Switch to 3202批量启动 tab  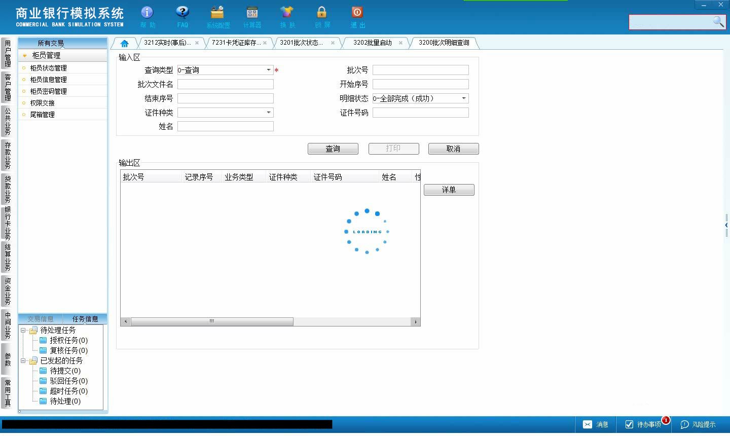click(x=373, y=43)
